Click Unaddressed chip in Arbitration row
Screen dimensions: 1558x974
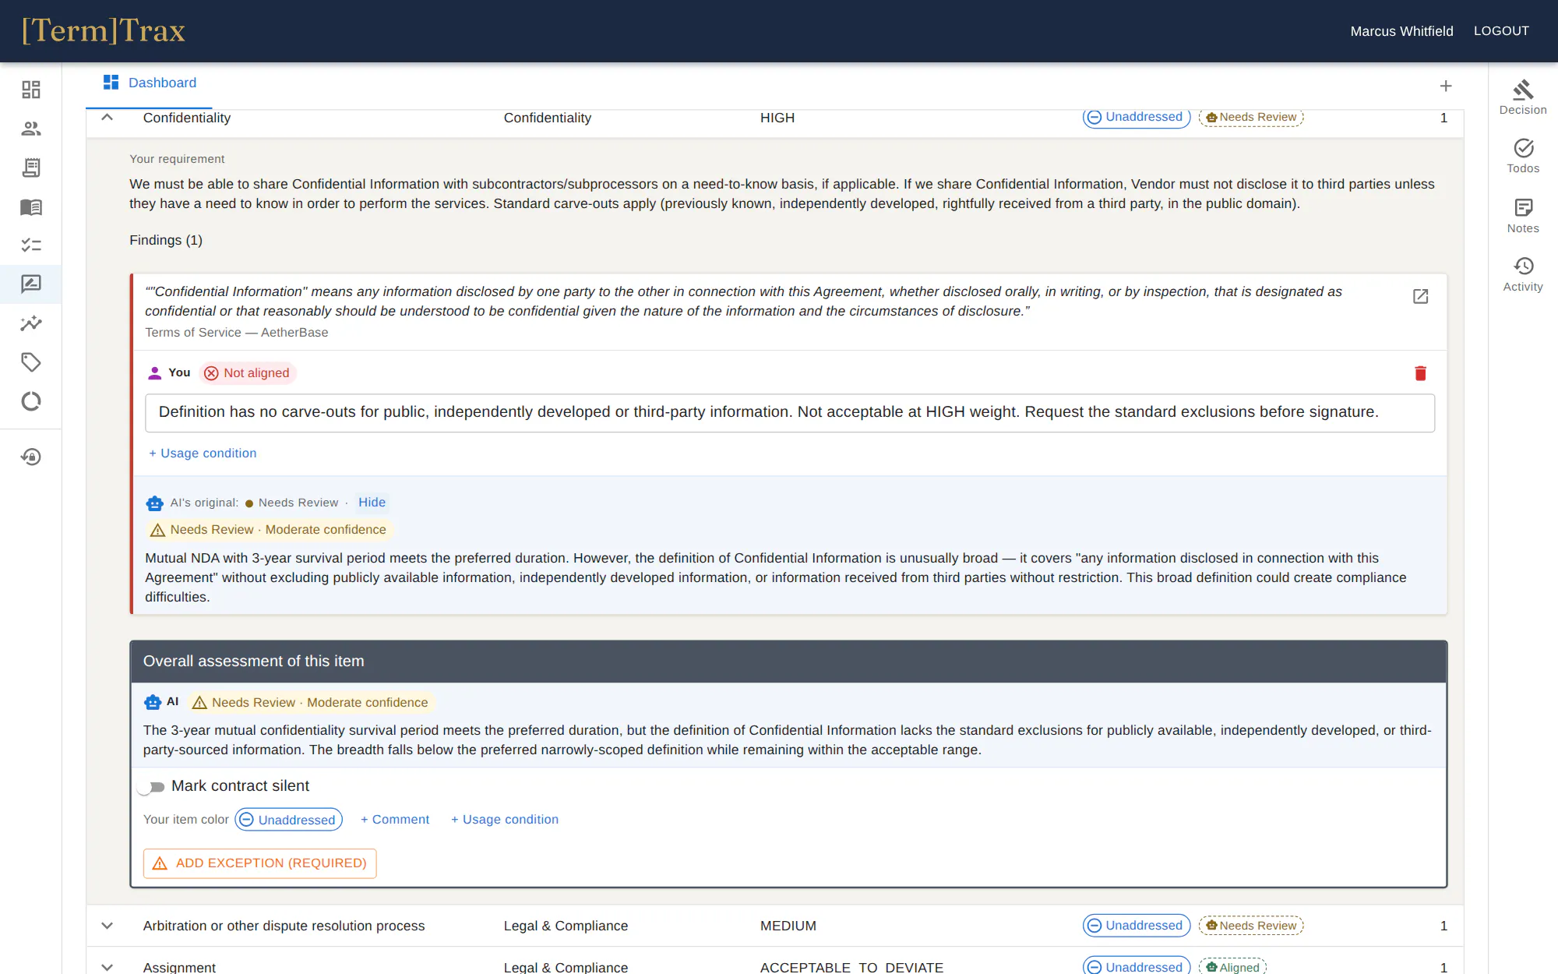1137,926
